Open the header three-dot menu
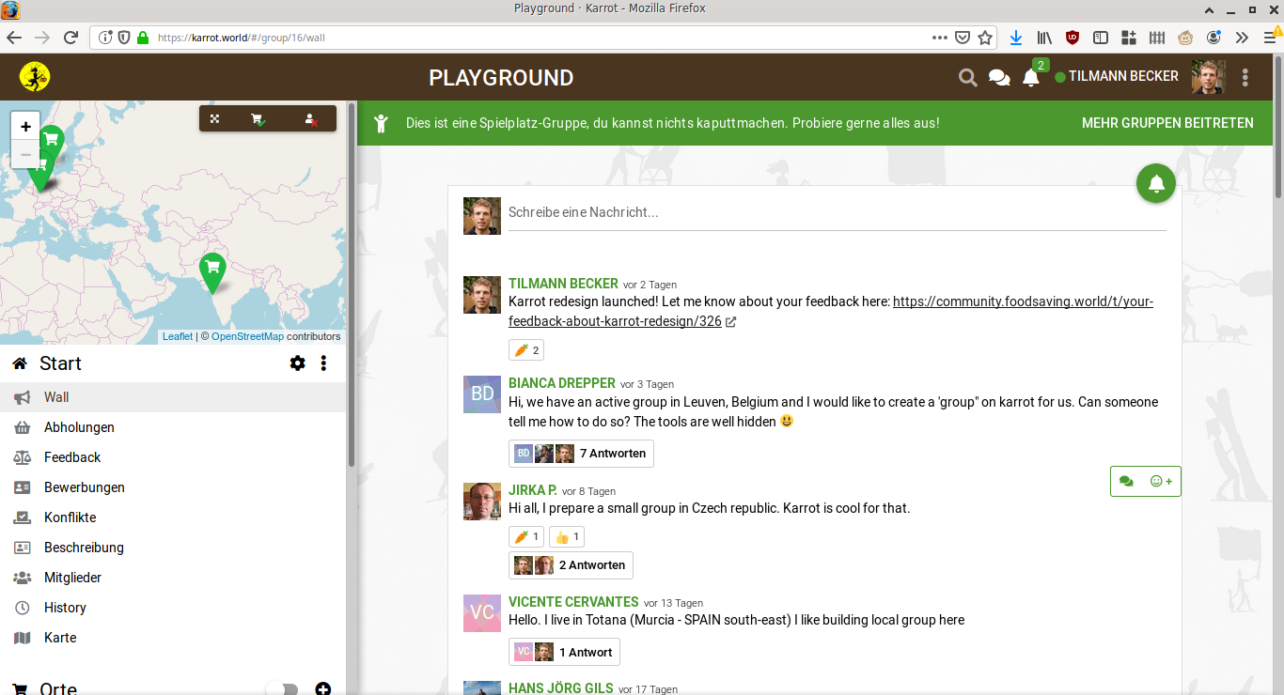1284x695 pixels. coord(1245,77)
